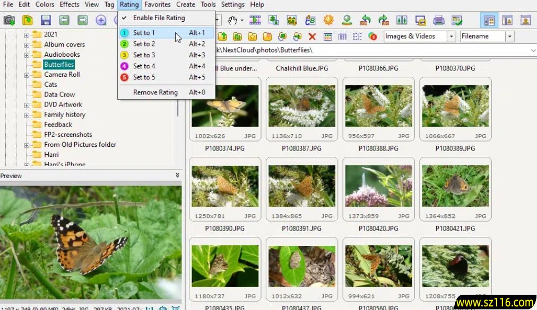
Task: Click the forward navigation arrow button
Action: point(83,21)
